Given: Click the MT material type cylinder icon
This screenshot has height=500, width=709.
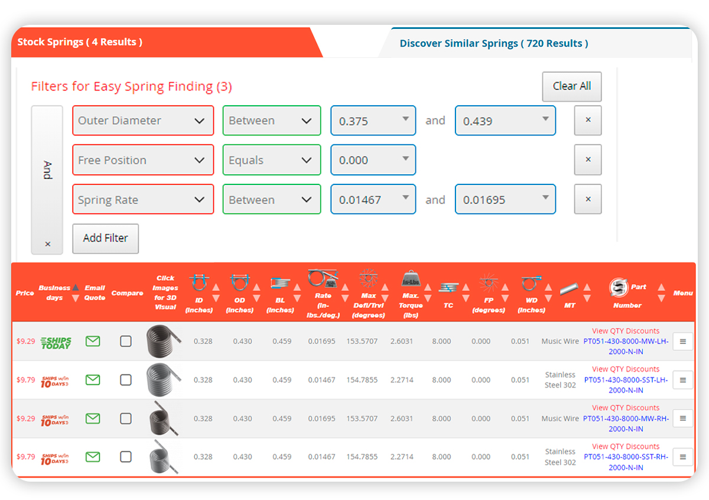Looking at the screenshot, I should (568, 290).
